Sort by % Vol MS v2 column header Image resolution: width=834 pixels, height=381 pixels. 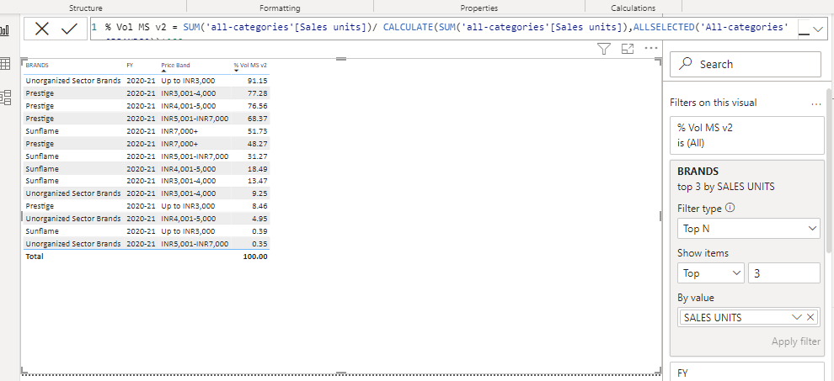(x=250, y=66)
